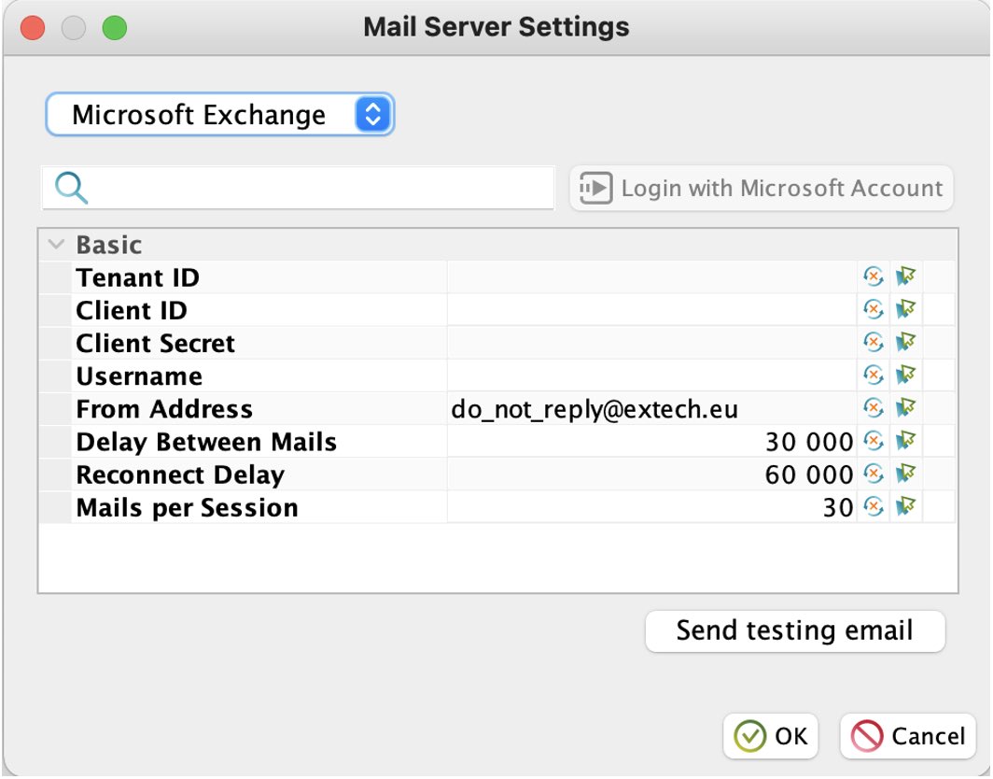Select the Reconnect Delay label
Viewport: 993px width, 779px height.
pos(180,475)
